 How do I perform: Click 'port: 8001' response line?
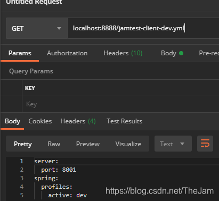(x=59, y=170)
